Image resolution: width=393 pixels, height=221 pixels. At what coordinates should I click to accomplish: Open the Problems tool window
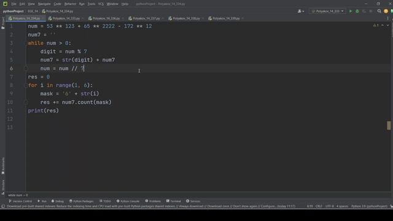(x=153, y=201)
